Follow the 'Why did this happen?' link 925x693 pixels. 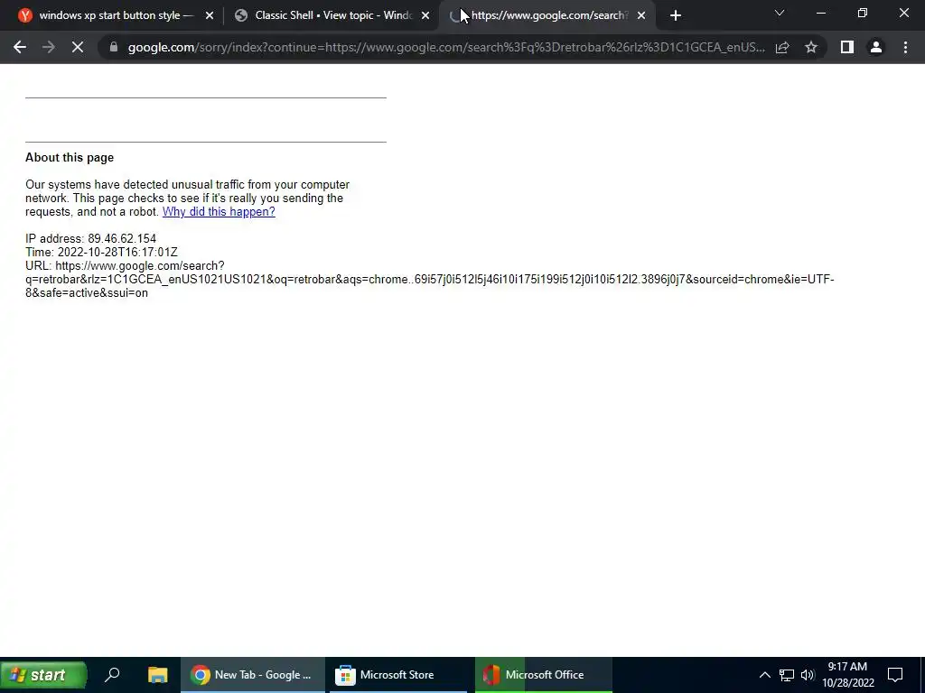click(x=219, y=211)
